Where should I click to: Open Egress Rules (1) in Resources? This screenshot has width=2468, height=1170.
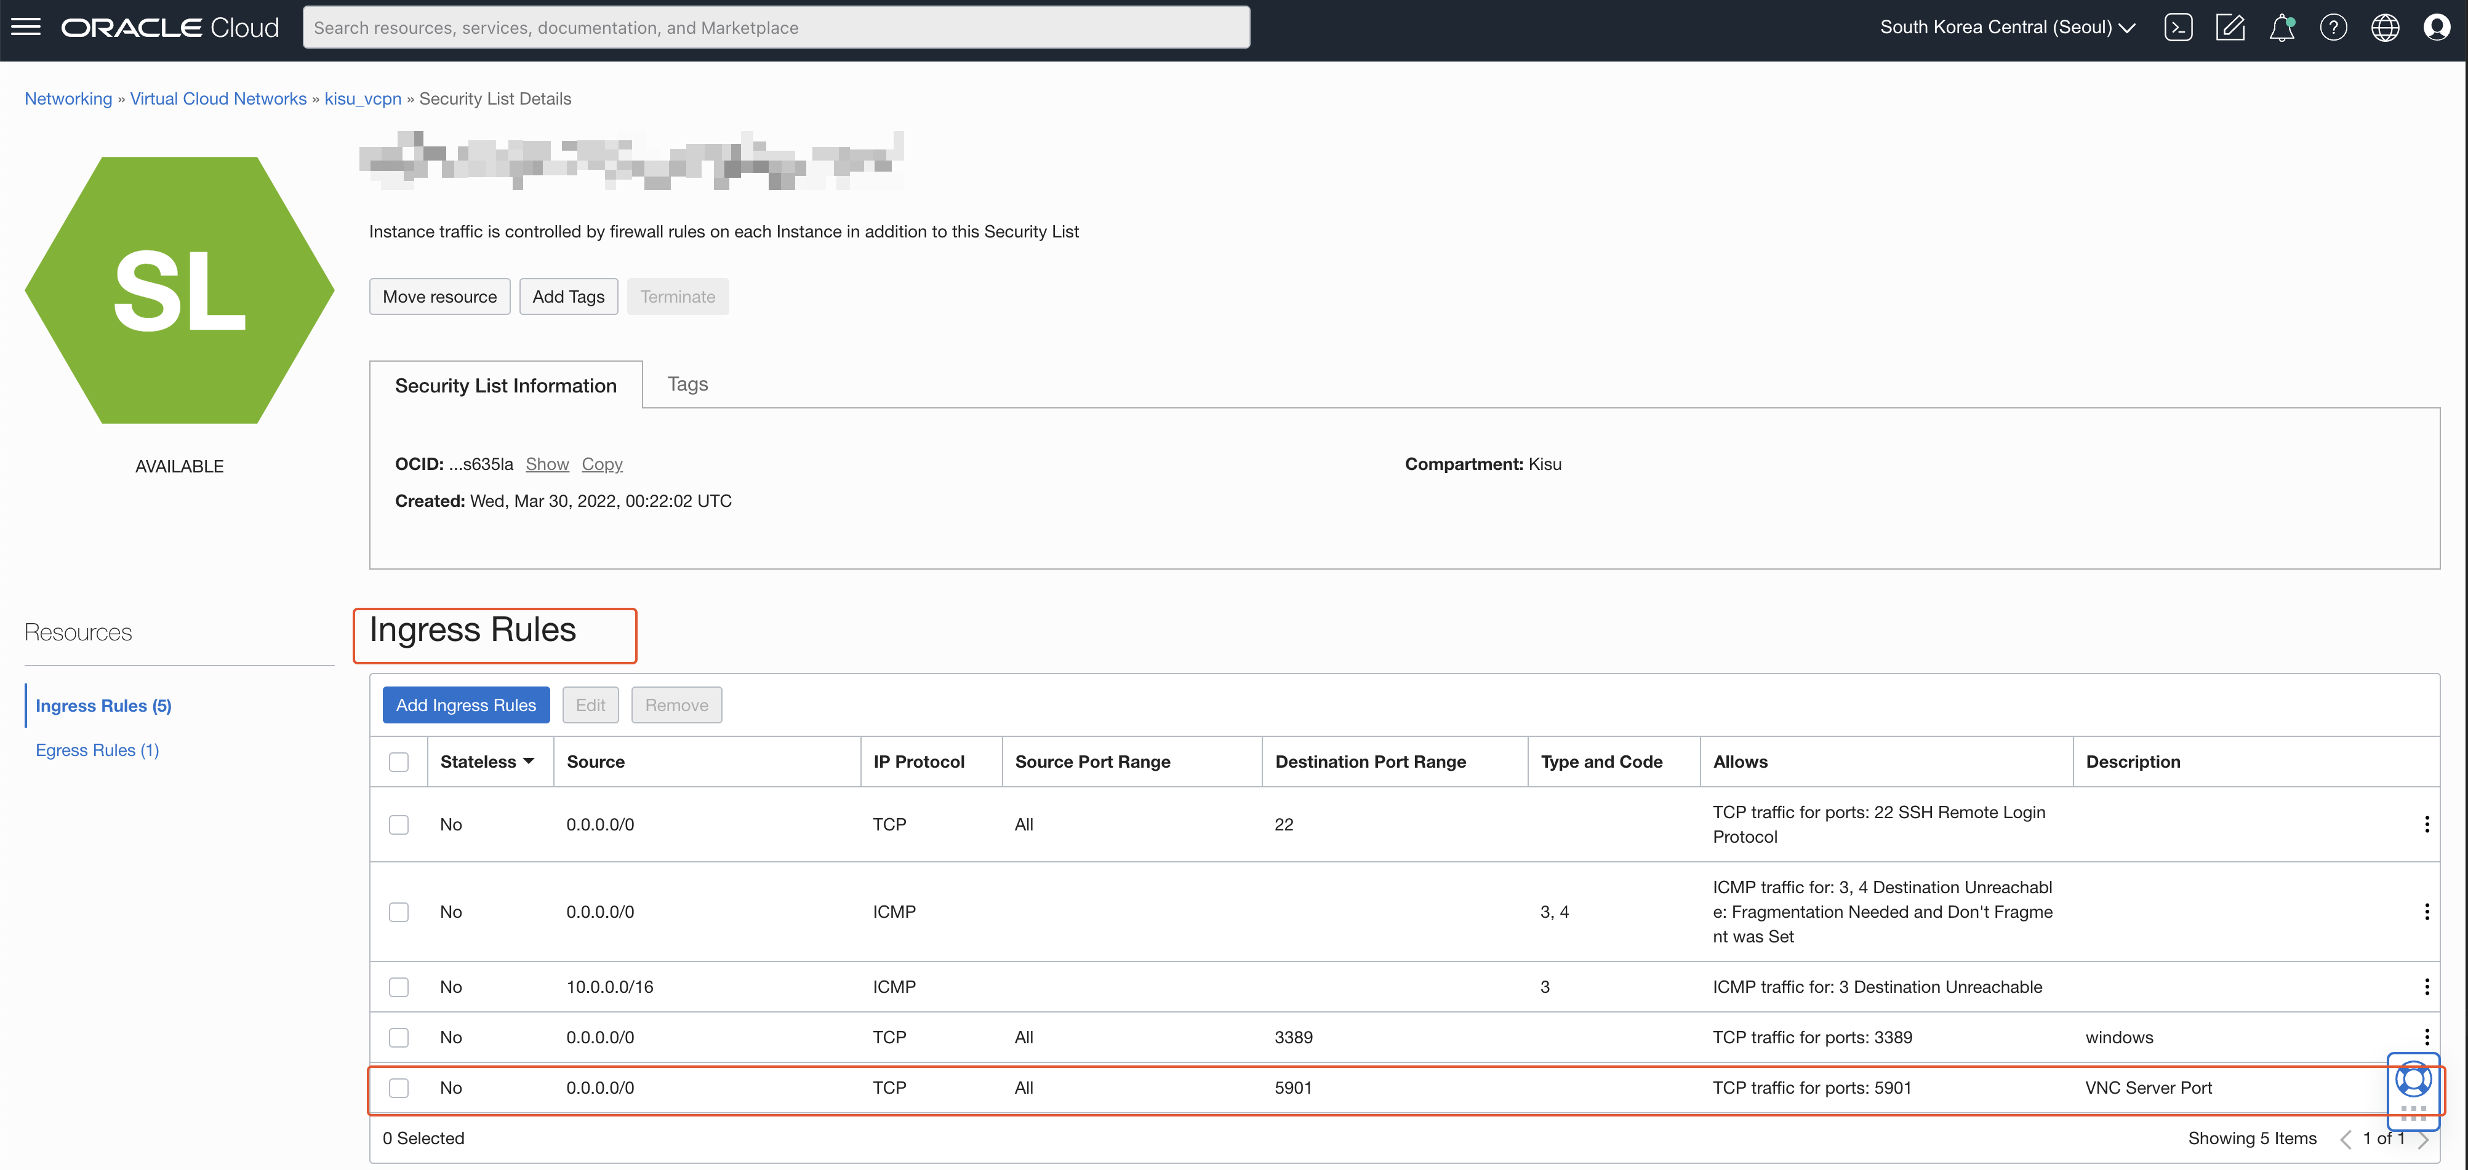coord(97,750)
